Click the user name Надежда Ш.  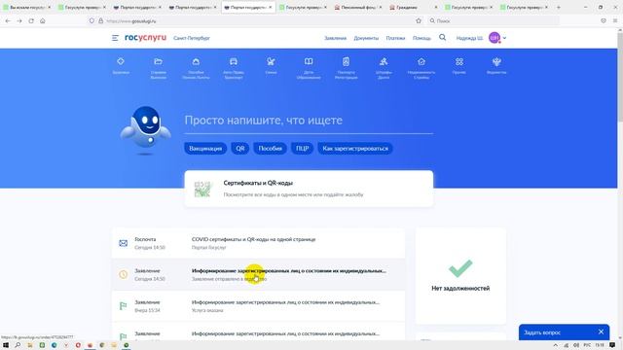tap(469, 38)
